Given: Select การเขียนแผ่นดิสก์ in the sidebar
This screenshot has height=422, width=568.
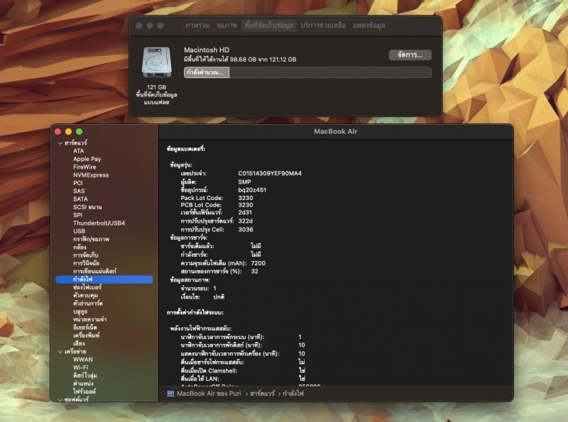Looking at the screenshot, I should click(94, 271).
